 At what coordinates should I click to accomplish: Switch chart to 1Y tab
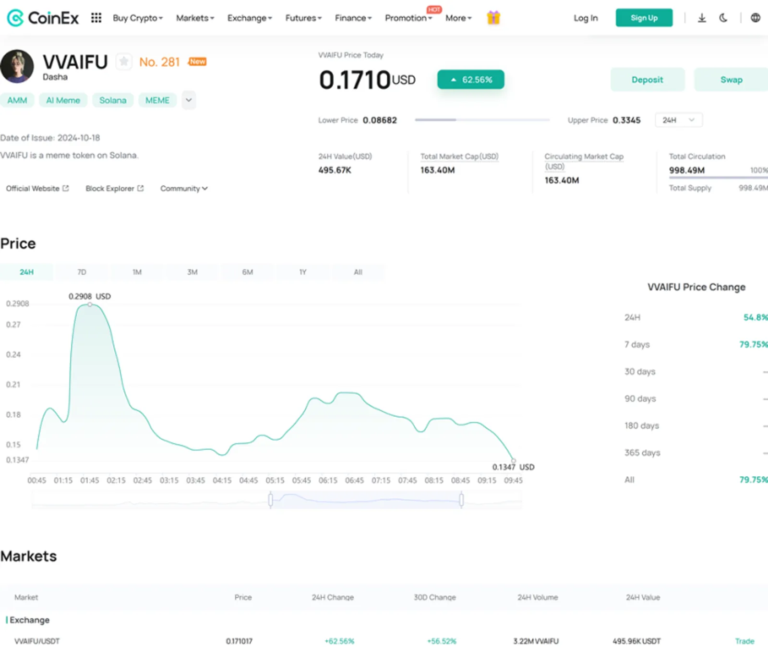pyautogui.click(x=302, y=272)
